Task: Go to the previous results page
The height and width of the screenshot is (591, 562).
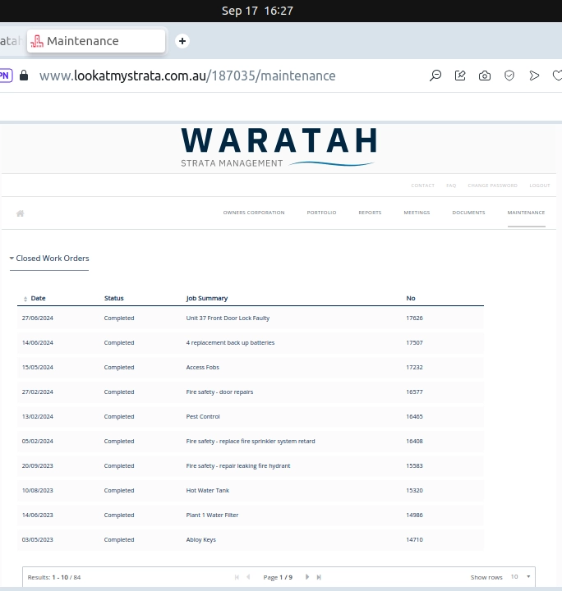Action: 248,577
